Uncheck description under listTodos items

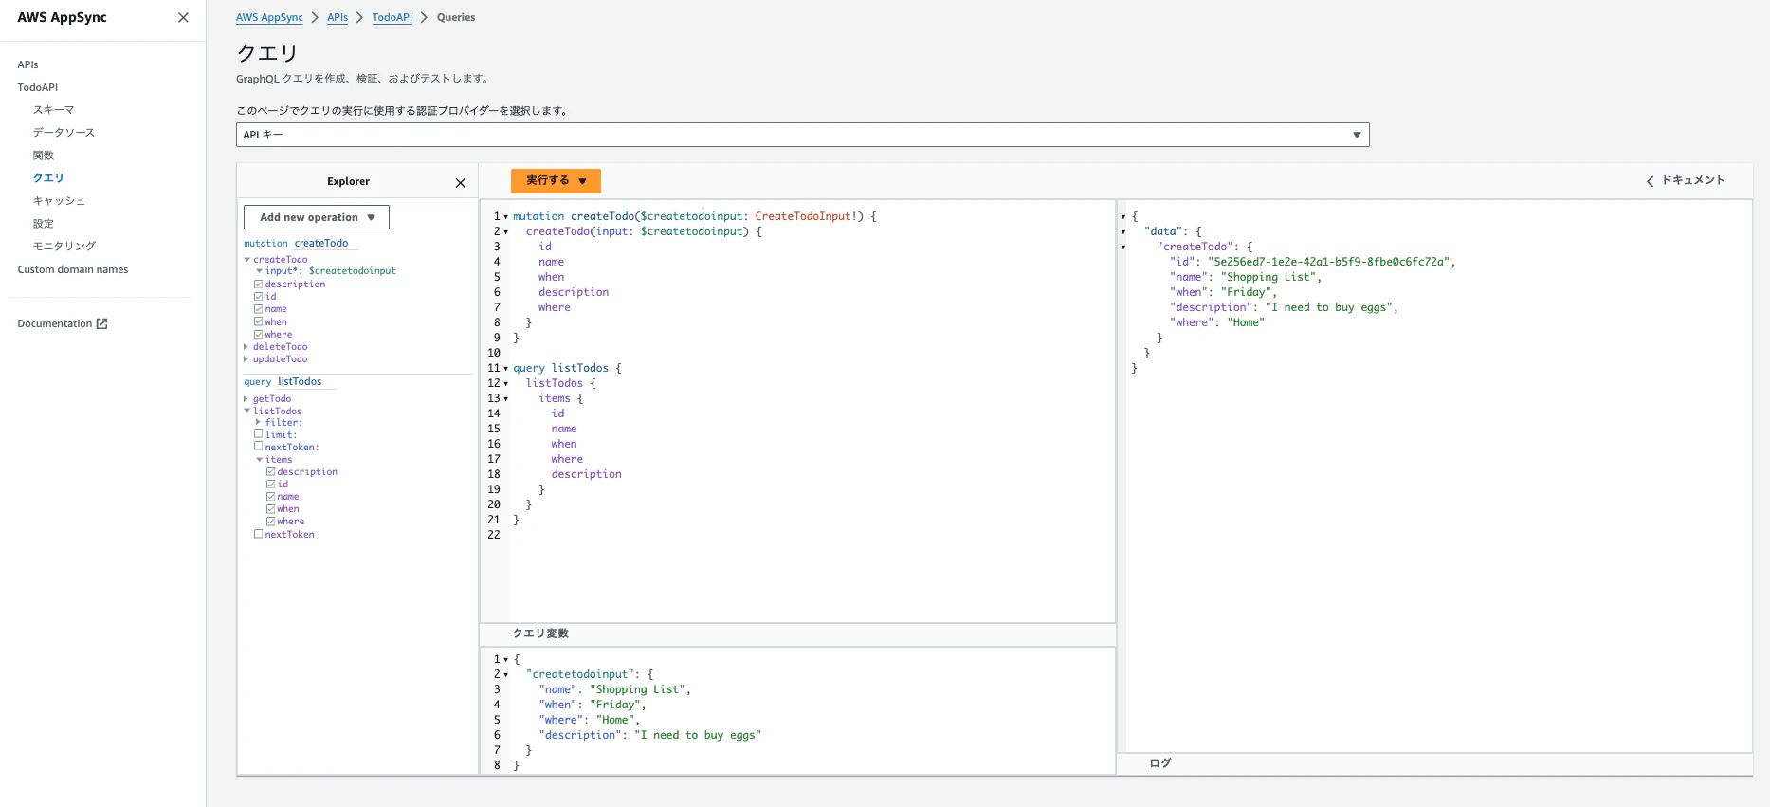coord(270,471)
